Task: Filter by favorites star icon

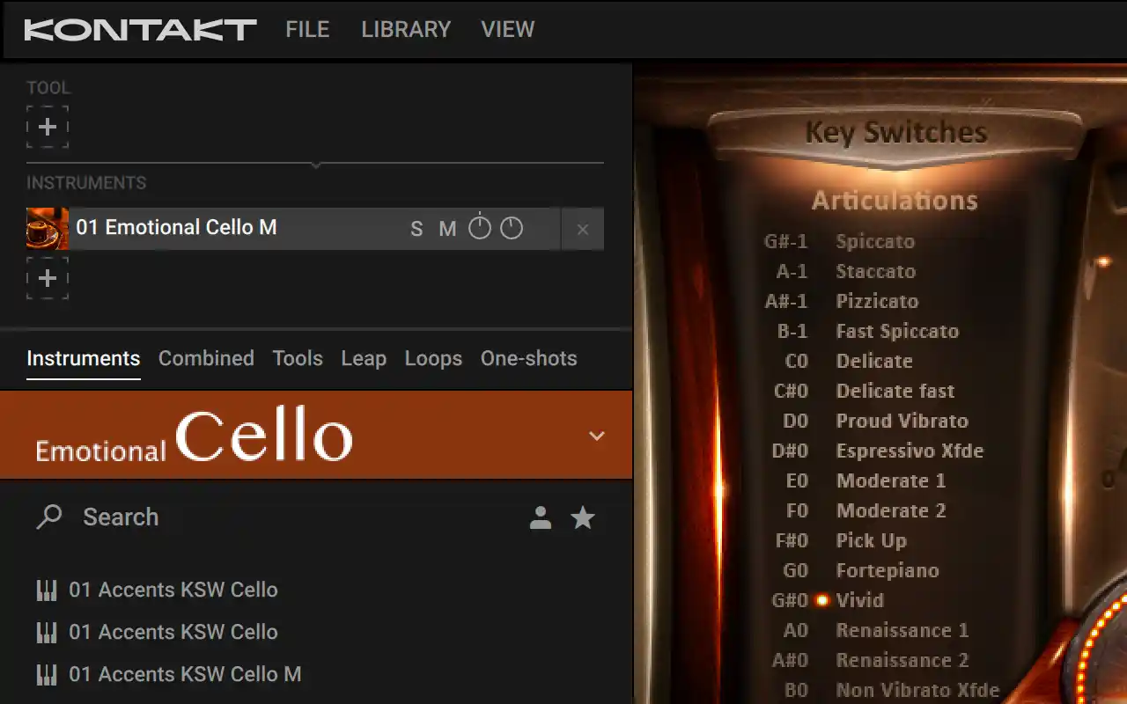Action: tap(583, 517)
